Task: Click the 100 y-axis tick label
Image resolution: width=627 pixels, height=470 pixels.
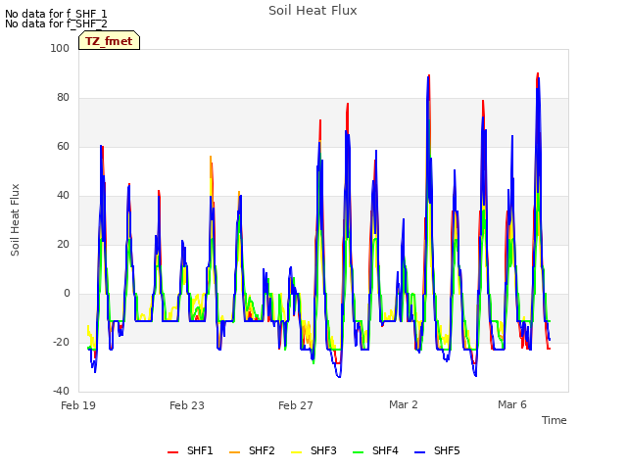Action: click(60, 48)
